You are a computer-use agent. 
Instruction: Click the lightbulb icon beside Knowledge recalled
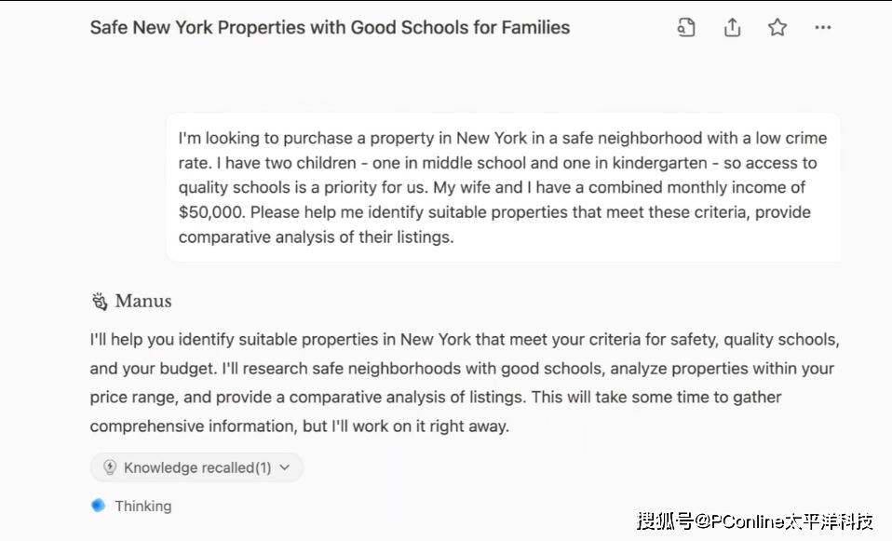[x=110, y=467]
